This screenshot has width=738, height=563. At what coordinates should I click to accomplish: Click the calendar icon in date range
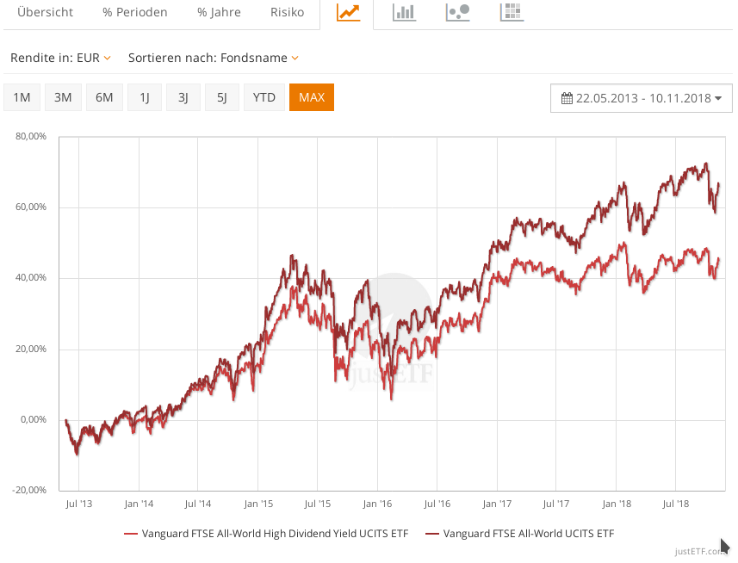click(x=567, y=98)
